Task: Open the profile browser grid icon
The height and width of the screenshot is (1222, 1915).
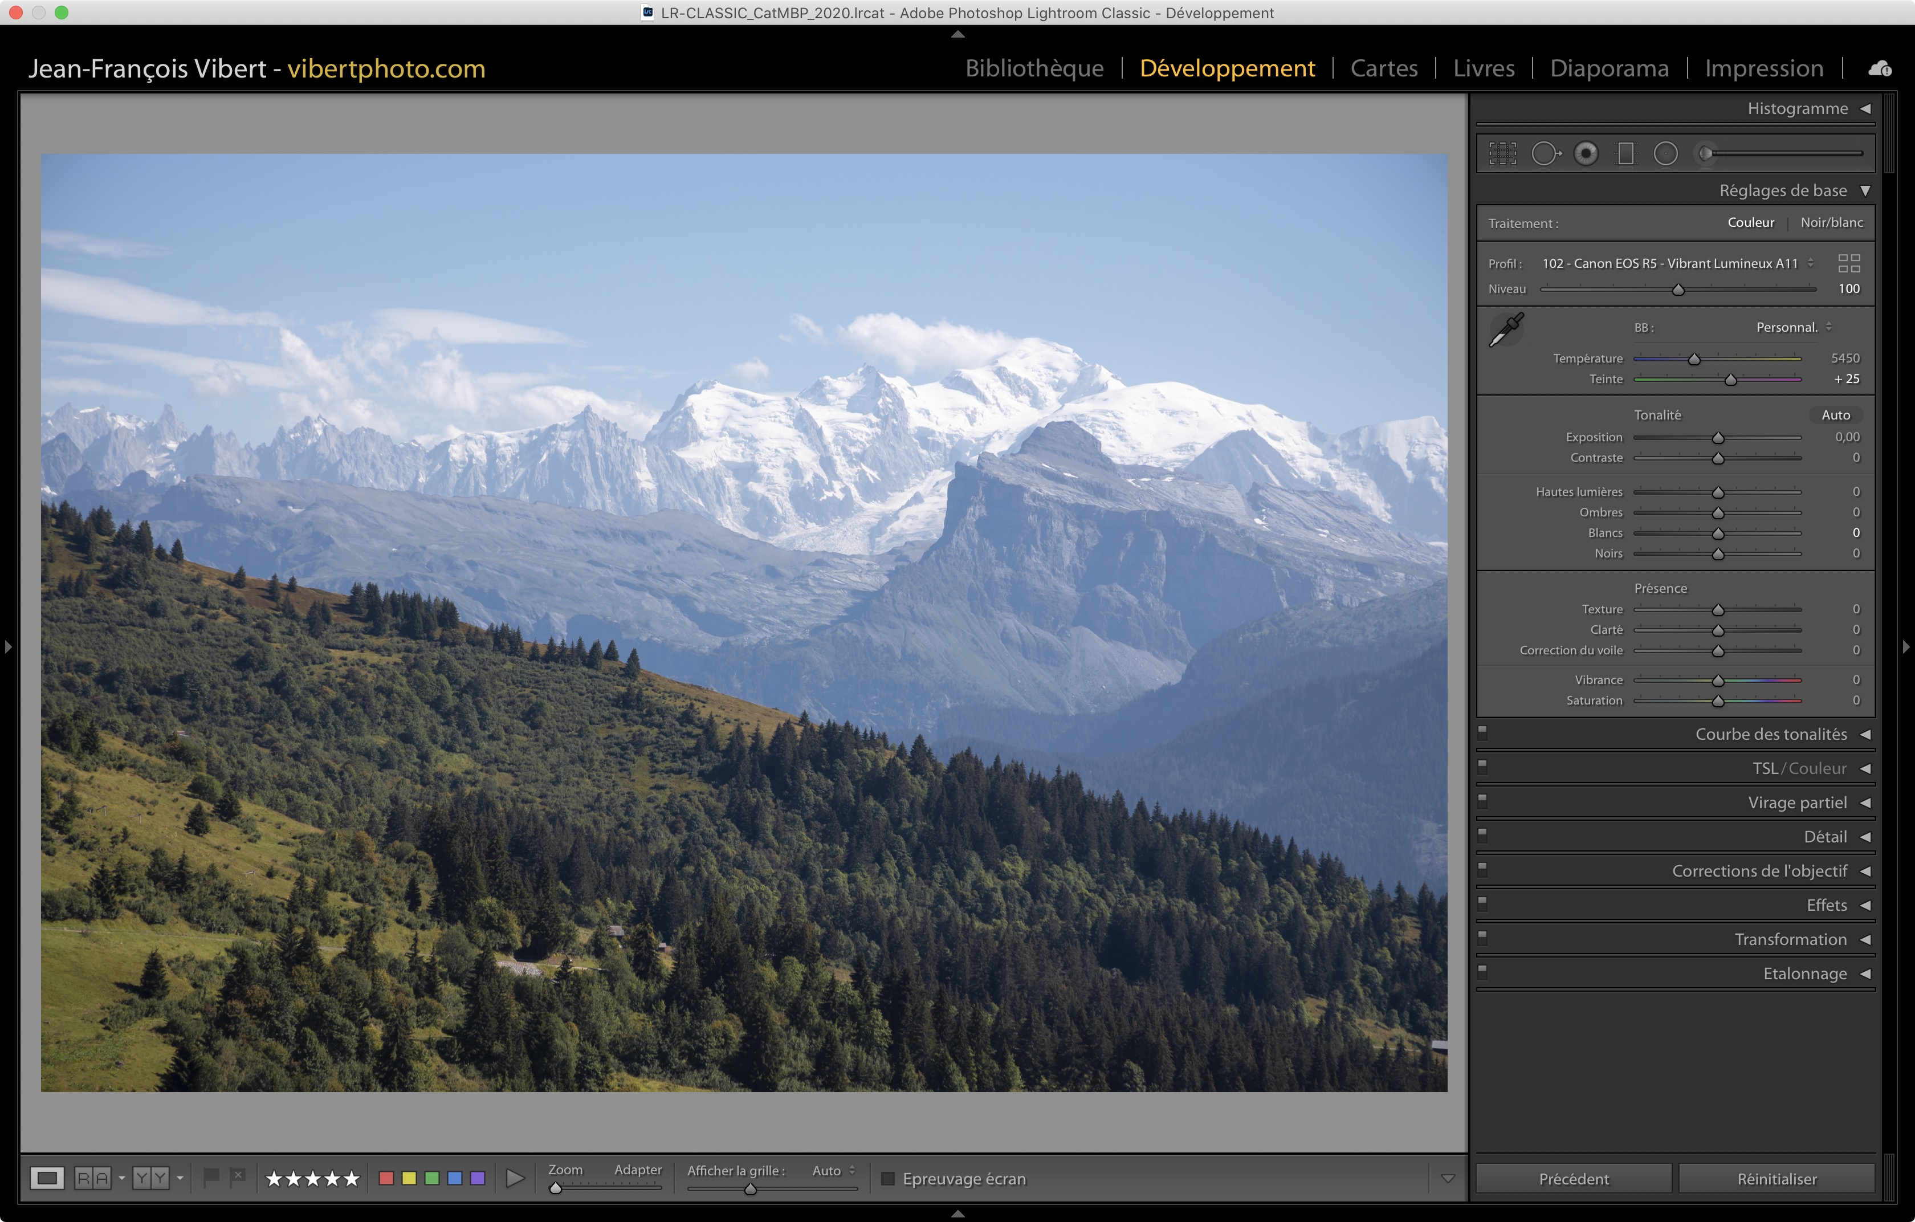Action: [x=1849, y=263]
